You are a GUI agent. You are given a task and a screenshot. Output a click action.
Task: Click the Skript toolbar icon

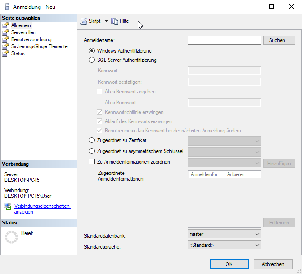point(84,21)
